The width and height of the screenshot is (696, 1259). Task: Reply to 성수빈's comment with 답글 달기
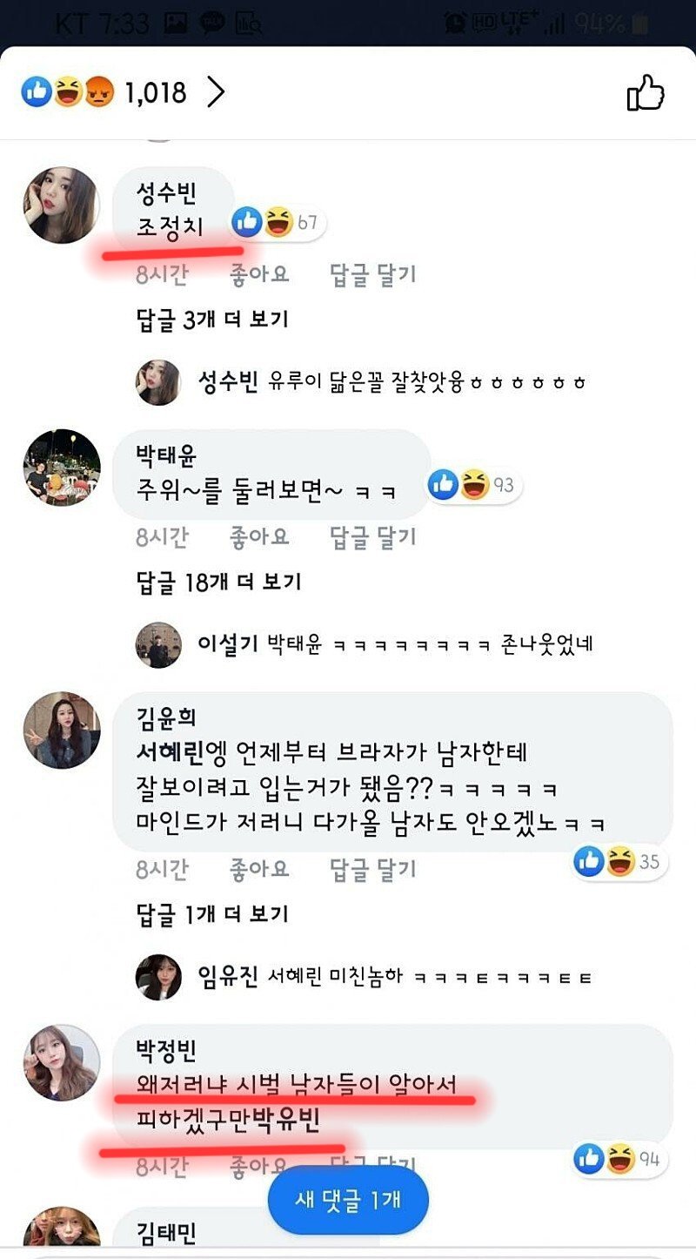point(373,275)
